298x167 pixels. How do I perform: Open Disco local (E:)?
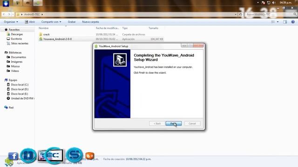pos(20,94)
